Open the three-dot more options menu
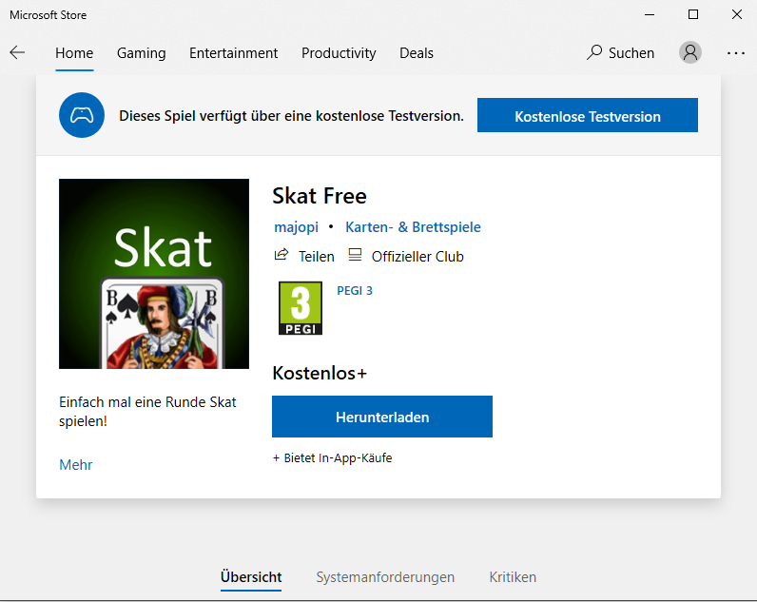This screenshot has width=757, height=602. (736, 53)
